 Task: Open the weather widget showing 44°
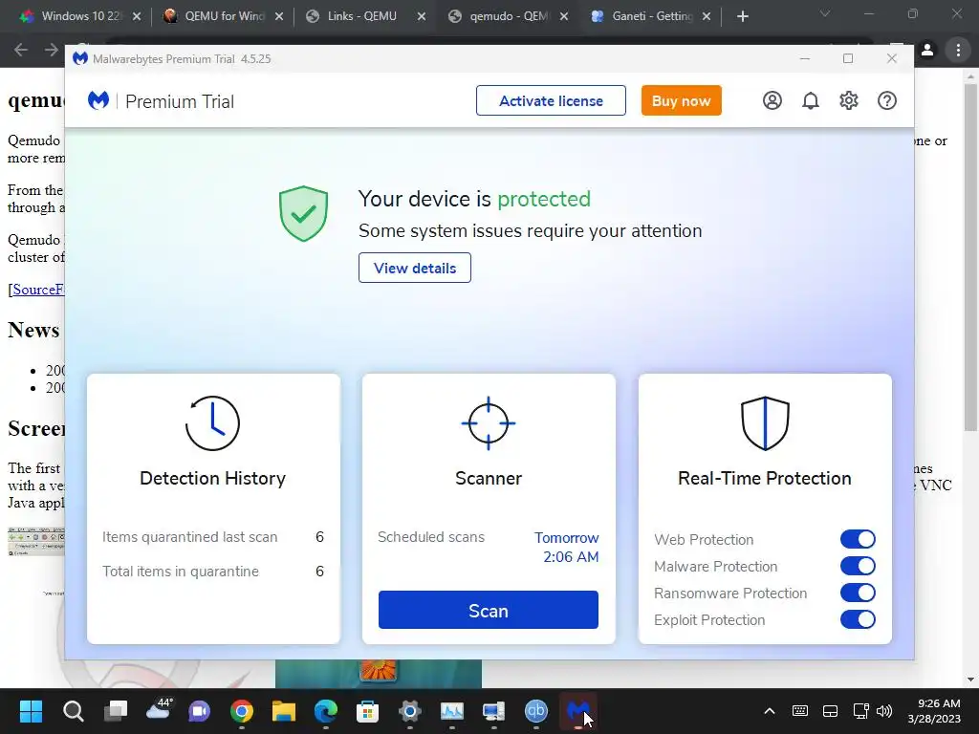(158, 710)
